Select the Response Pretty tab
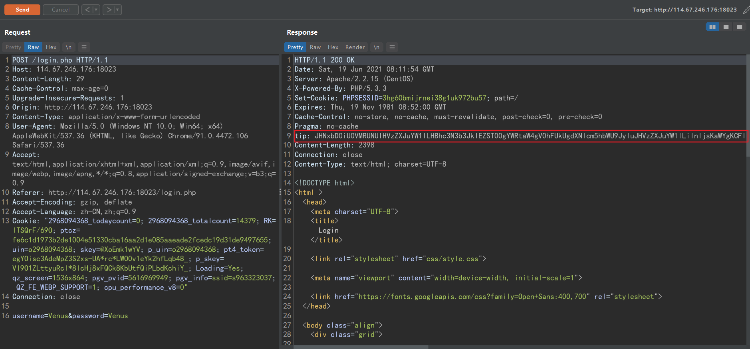Image resolution: width=750 pixels, height=349 pixels. tap(295, 47)
